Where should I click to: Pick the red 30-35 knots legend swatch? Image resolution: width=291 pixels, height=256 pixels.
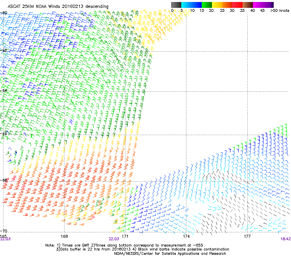[238, 5]
